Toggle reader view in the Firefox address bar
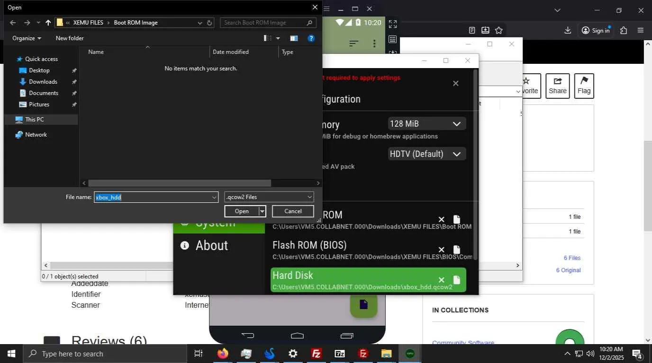The height and width of the screenshot is (363, 652). point(472,30)
